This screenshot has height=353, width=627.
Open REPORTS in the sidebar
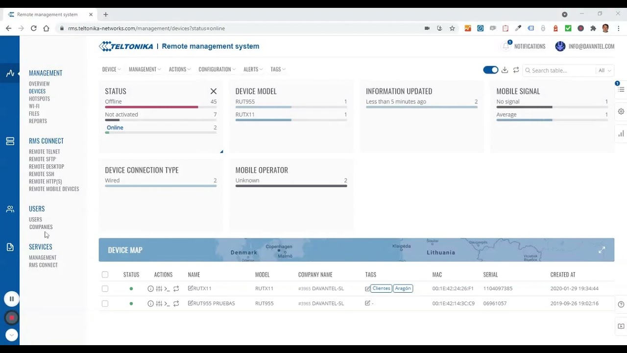click(38, 121)
